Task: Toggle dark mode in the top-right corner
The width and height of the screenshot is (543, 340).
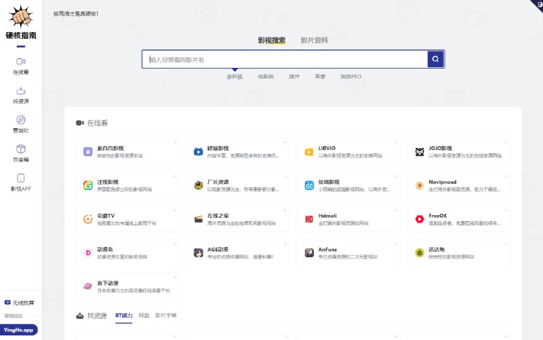Action: click(x=537, y=5)
